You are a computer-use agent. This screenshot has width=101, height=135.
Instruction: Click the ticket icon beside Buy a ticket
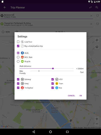coord(22,46)
